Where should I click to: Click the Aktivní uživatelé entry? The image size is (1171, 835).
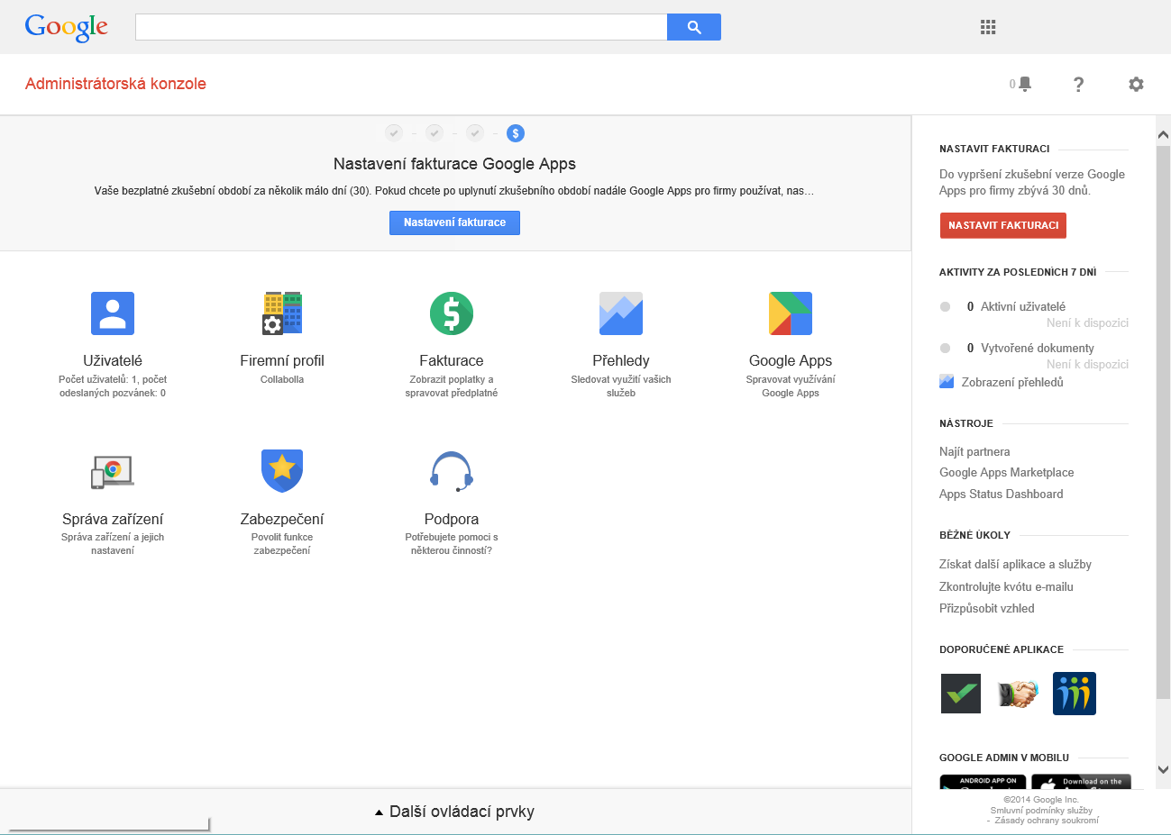coord(1022,306)
